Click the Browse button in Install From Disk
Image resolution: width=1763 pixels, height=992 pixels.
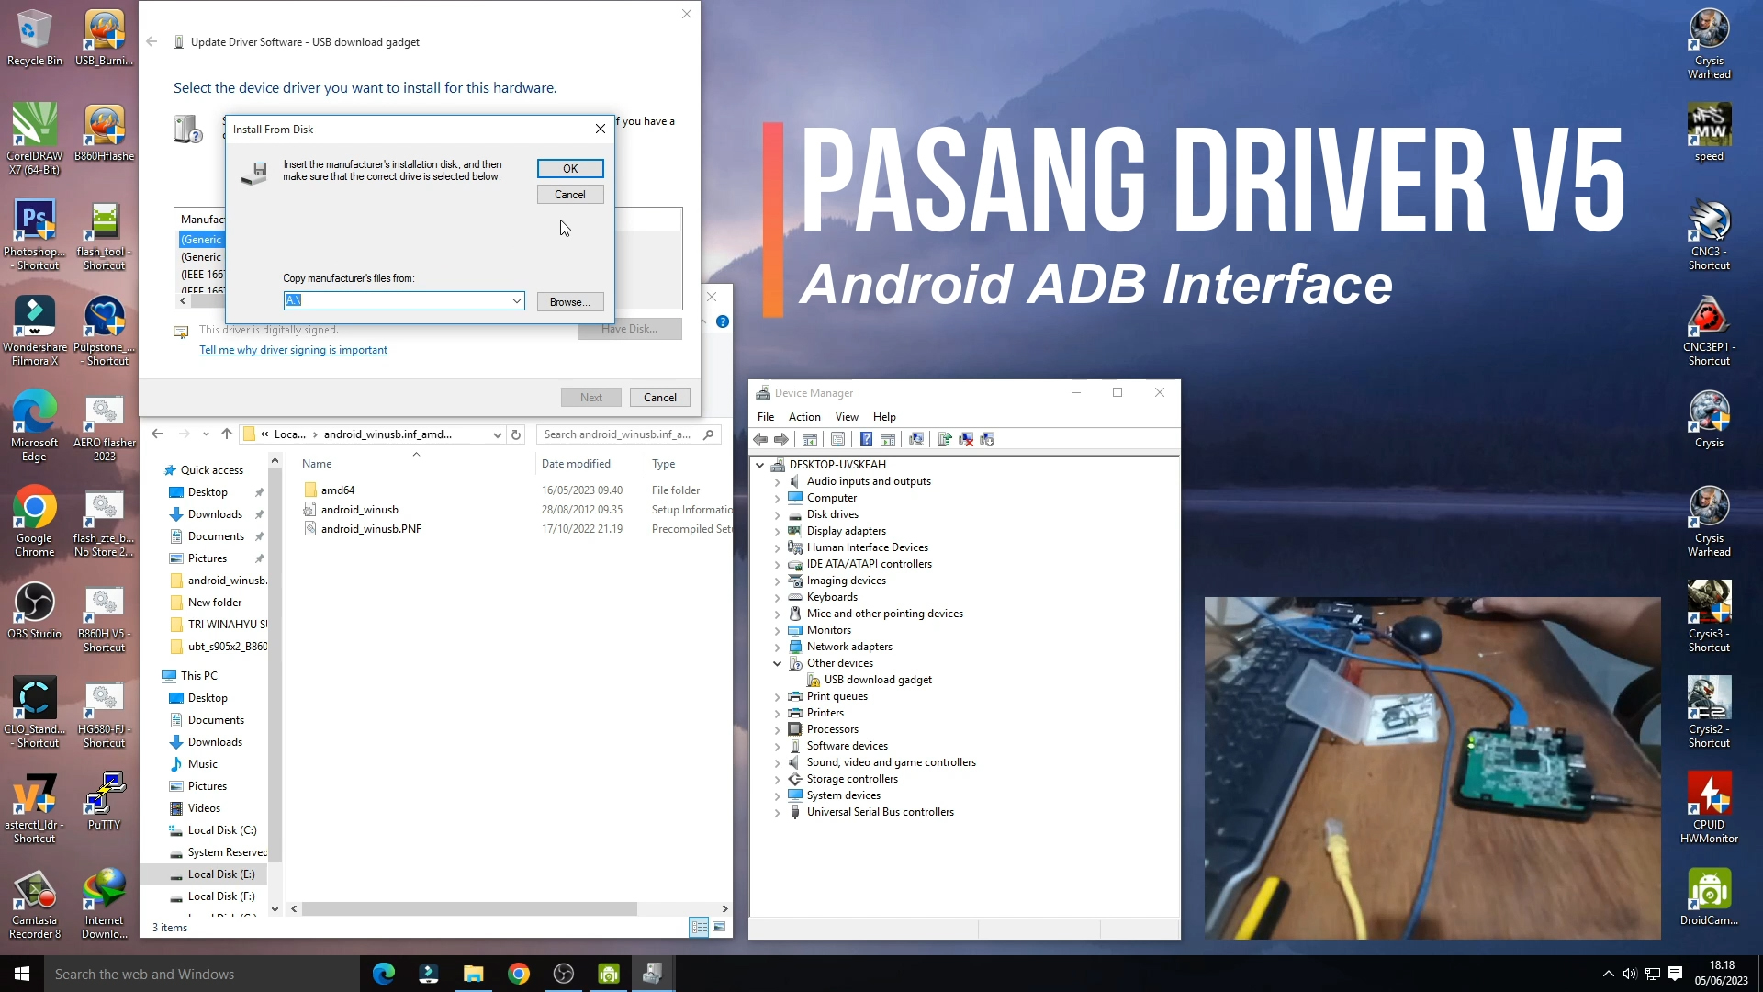tap(569, 301)
